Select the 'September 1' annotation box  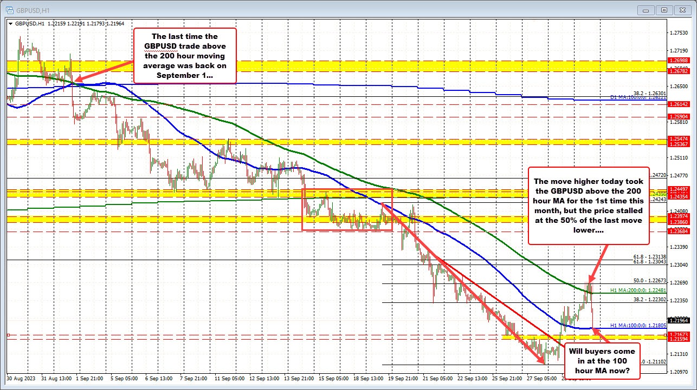pos(184,56)
